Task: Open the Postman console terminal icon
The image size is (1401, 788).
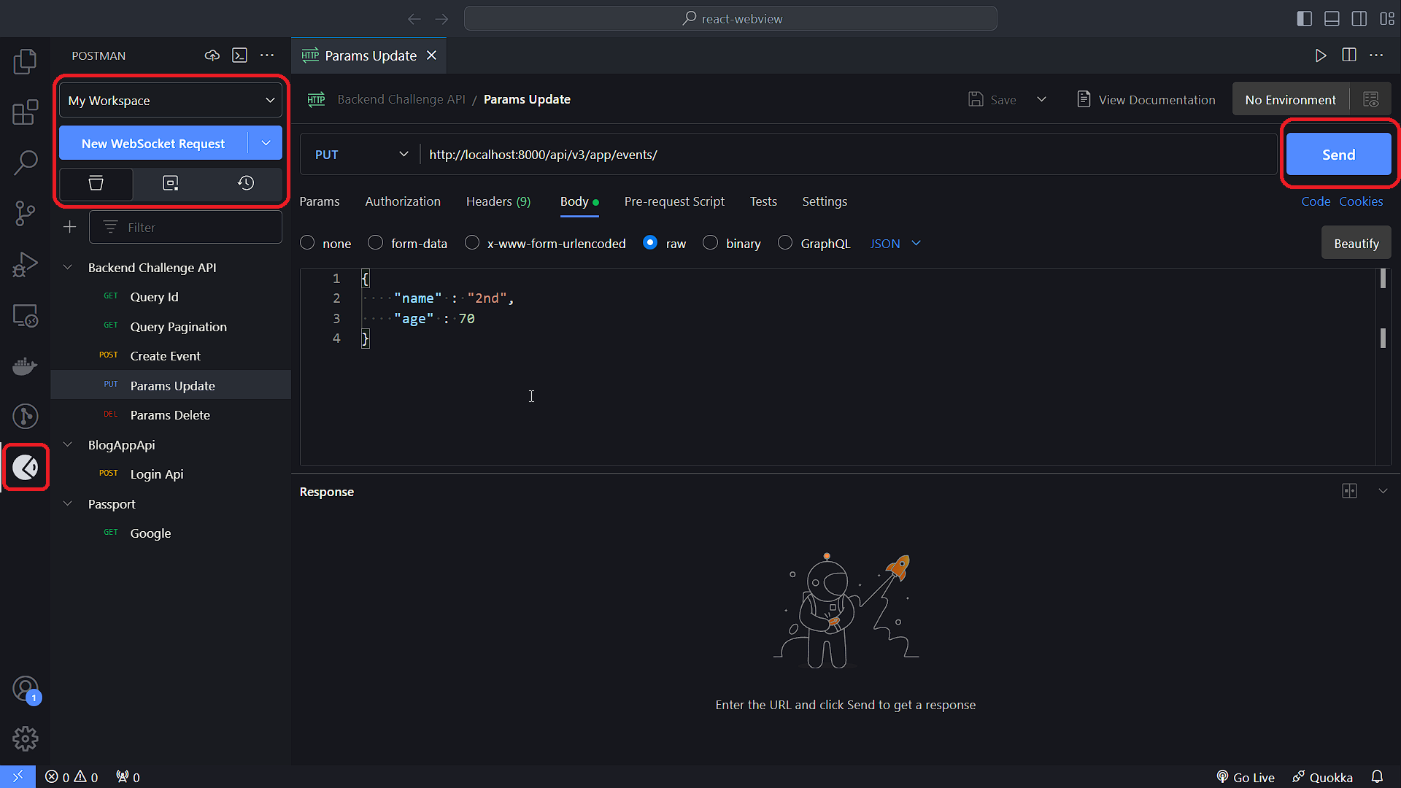Action: pos(239,55)
